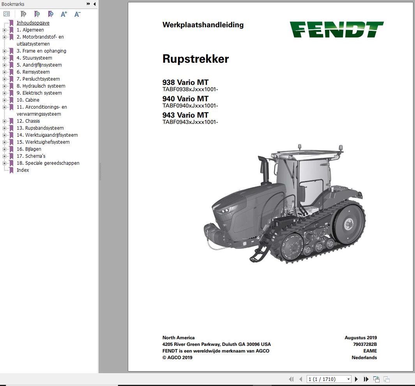Click the set bookmark destination icon
Screen dimensions: 415x386
pos(51,14)
